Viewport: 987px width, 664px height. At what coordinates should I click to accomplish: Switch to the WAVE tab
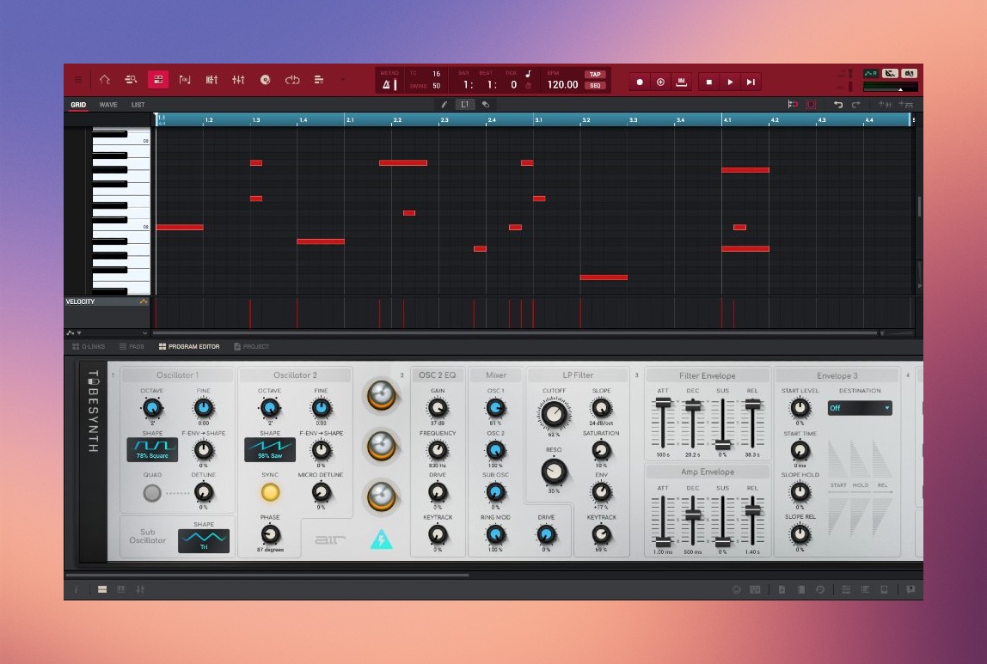point(108,104)
